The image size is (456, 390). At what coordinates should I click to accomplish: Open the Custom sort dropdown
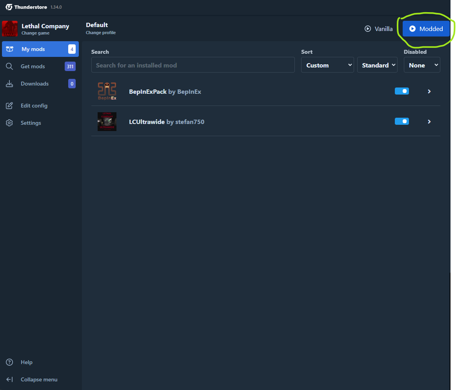[327, 65]
